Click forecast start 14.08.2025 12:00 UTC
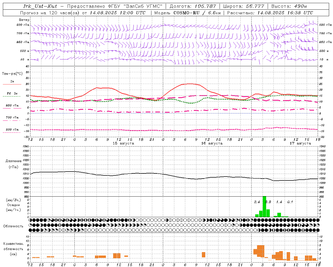The height and width of the screenshot is (267, 333). click(x=118, y=13)
